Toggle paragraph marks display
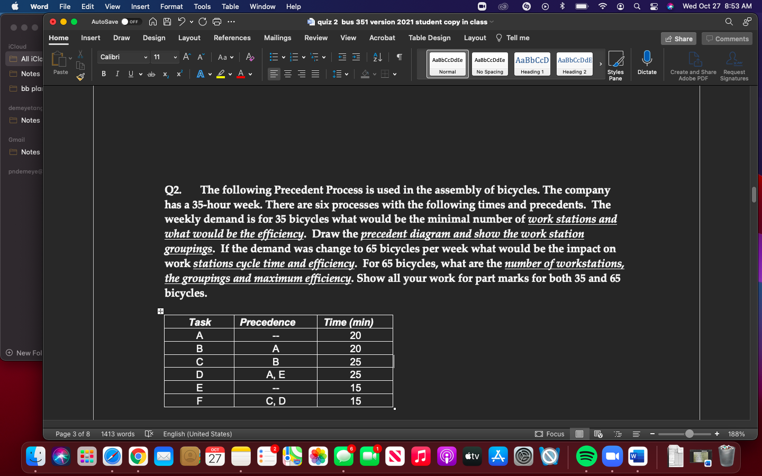This screenshot has width=762, height=476. 399,57
